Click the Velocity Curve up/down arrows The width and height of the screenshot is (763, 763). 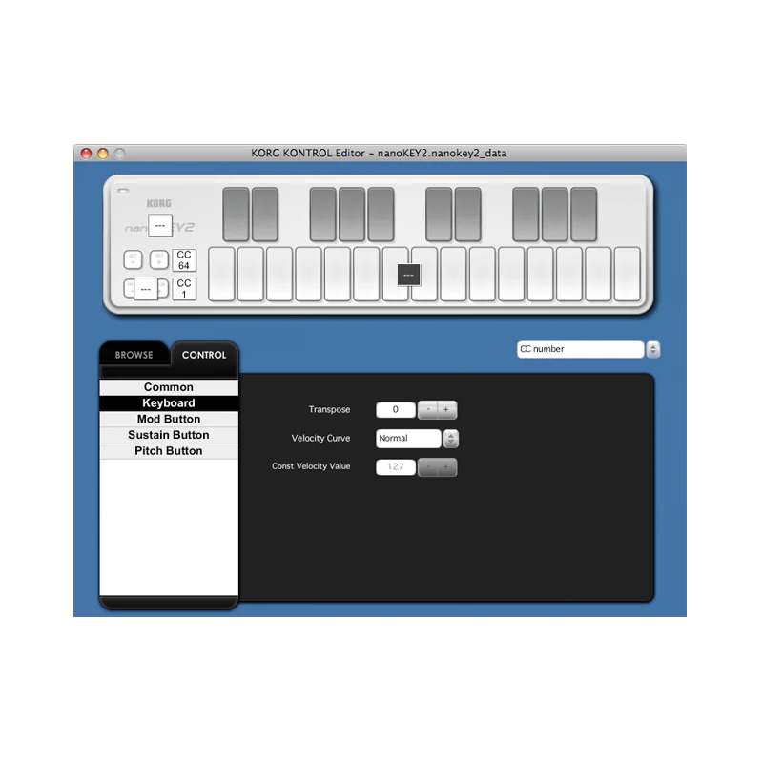click(451, 439)
